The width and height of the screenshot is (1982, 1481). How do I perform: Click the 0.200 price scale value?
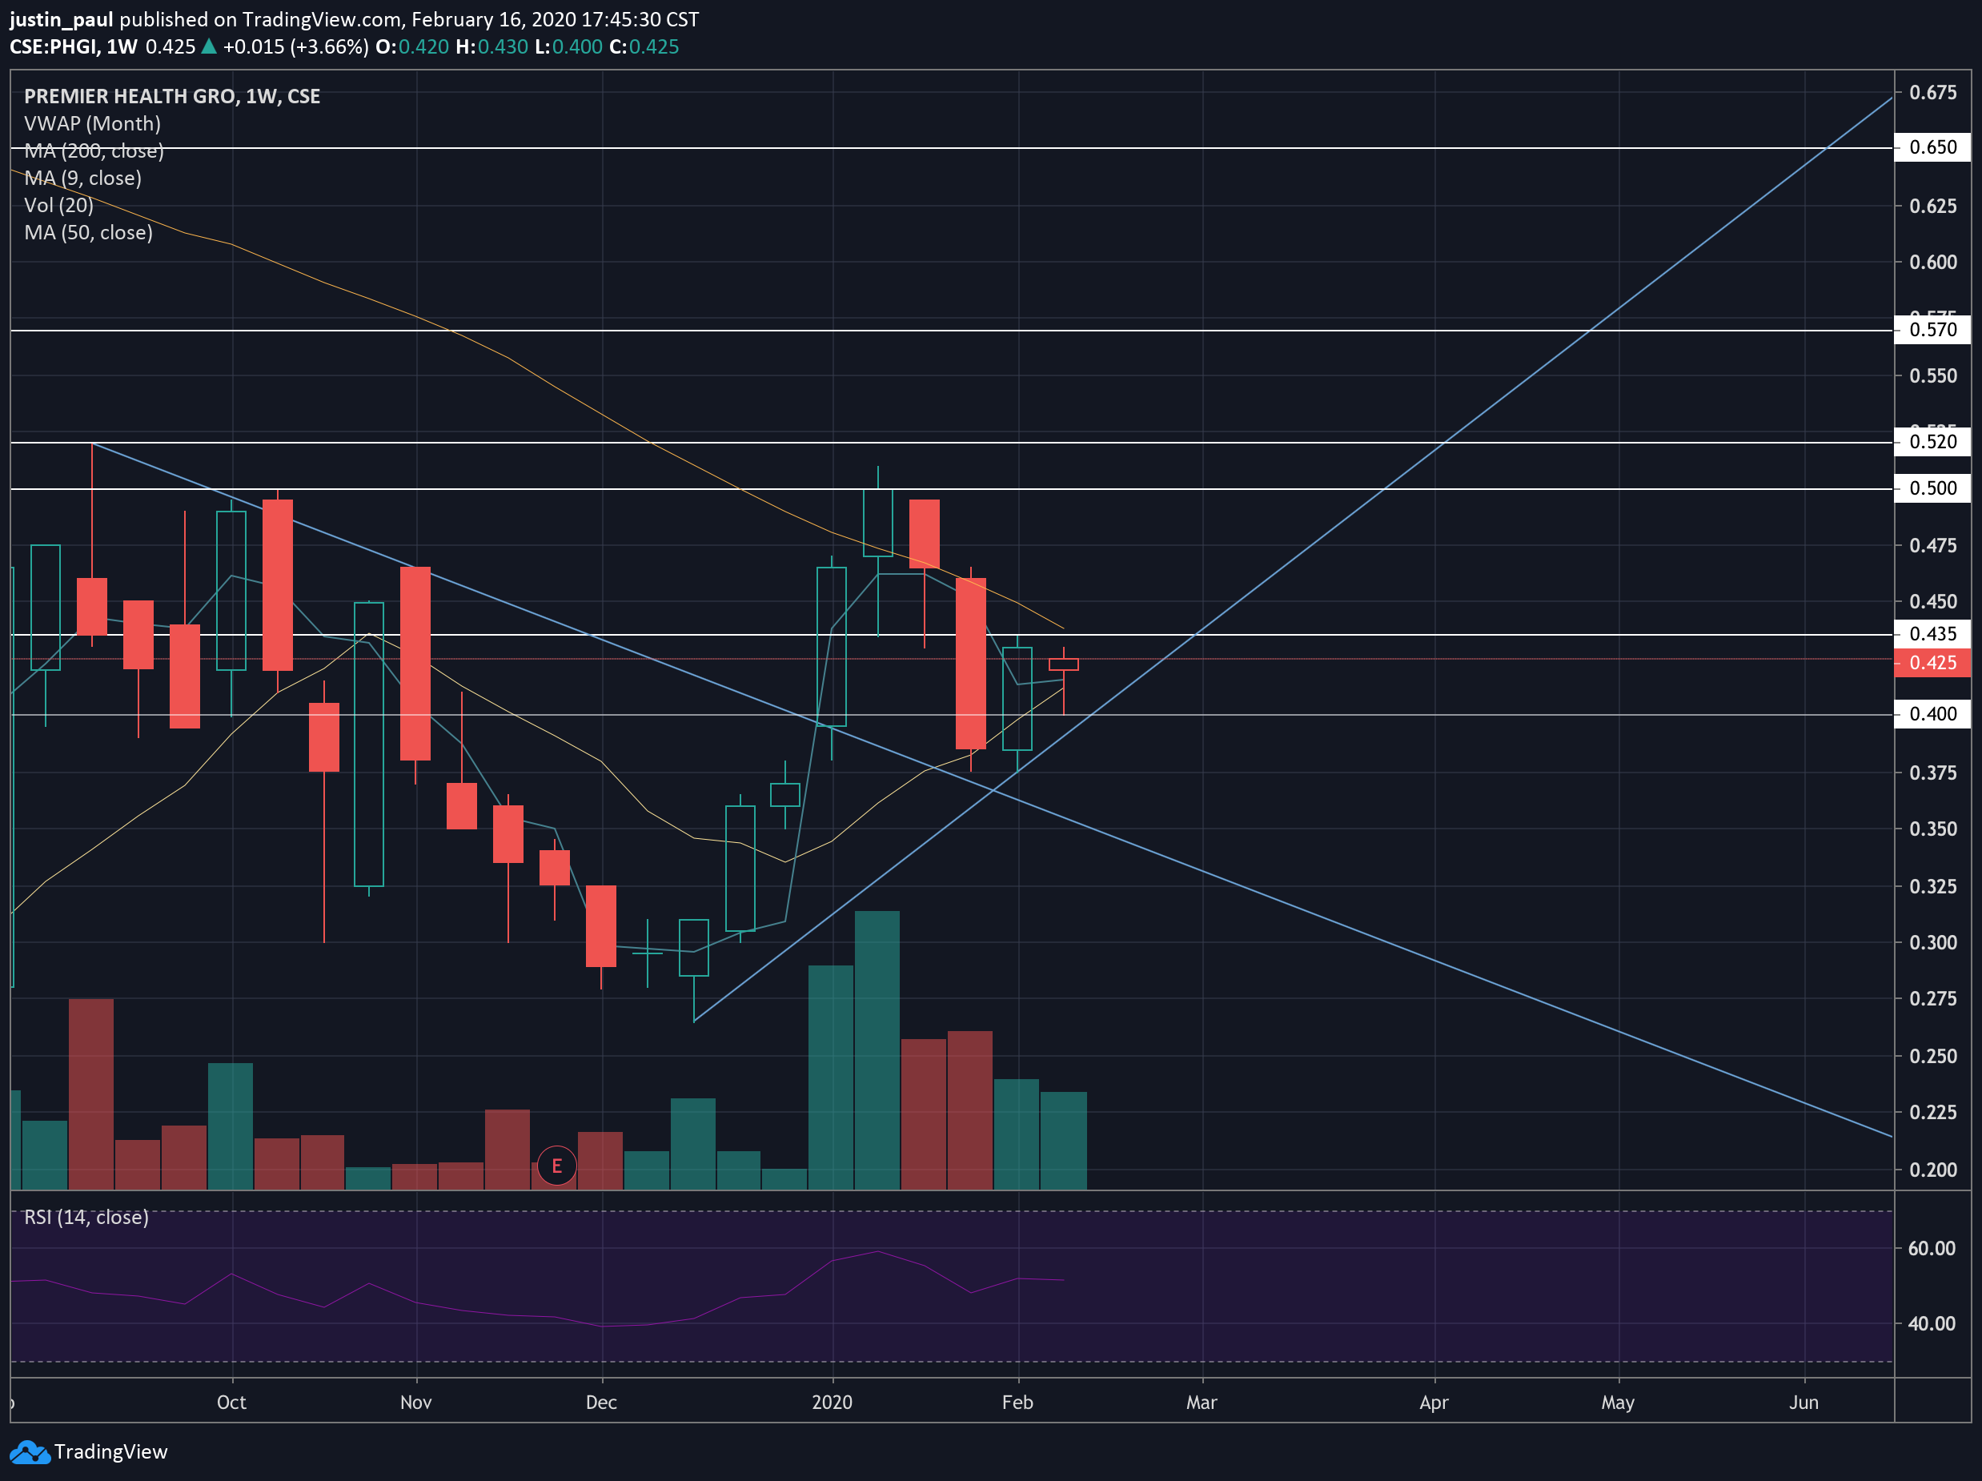pyautogui.click(x=1934, y=1170)
